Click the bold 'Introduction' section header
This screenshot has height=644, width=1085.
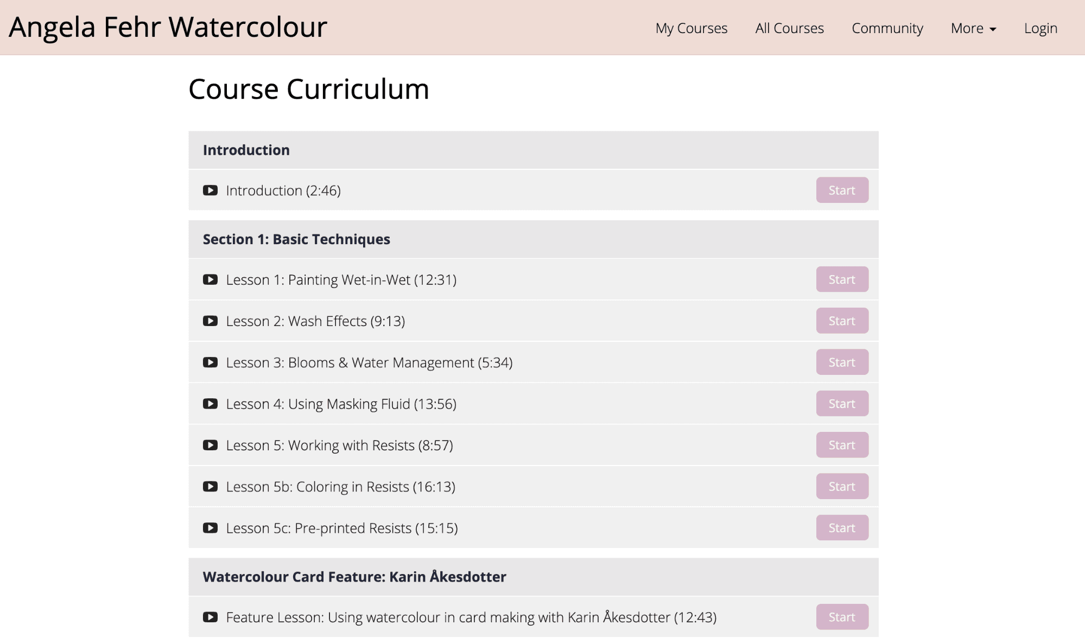click(246, 150)
